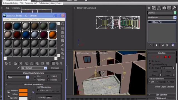This screenshot has height=100, width=178.
Task: Select Polygon sub-object level icon
Action: coord(165,57)
